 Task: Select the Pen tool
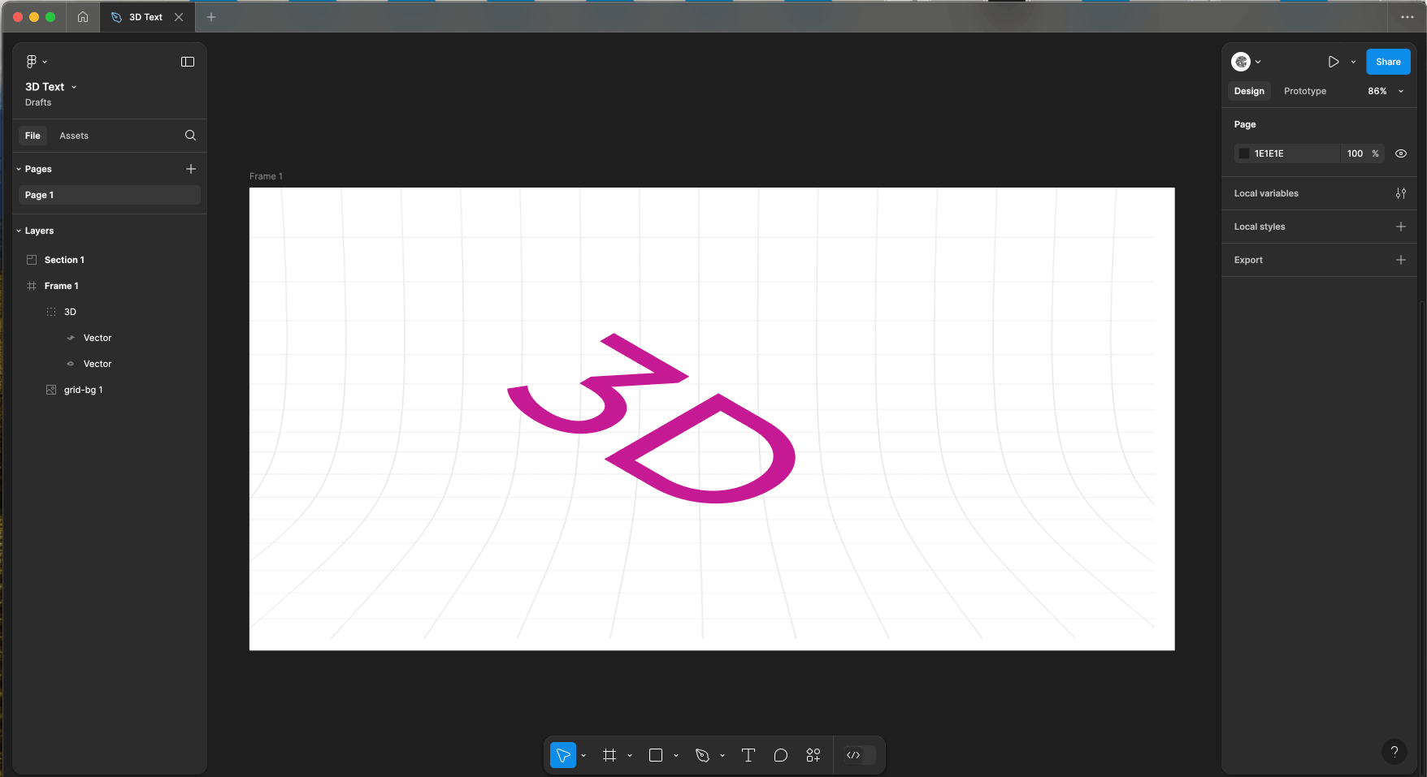click(702, 755)
